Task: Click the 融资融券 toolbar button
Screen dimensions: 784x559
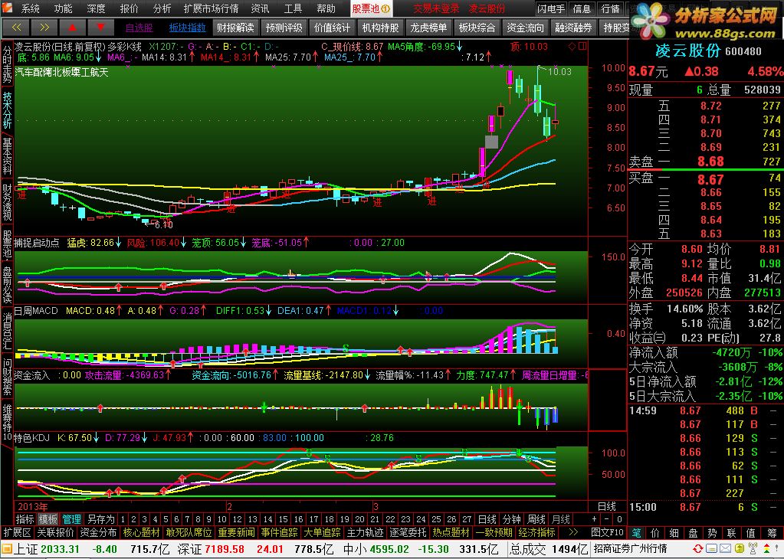Action: point(573,28)
